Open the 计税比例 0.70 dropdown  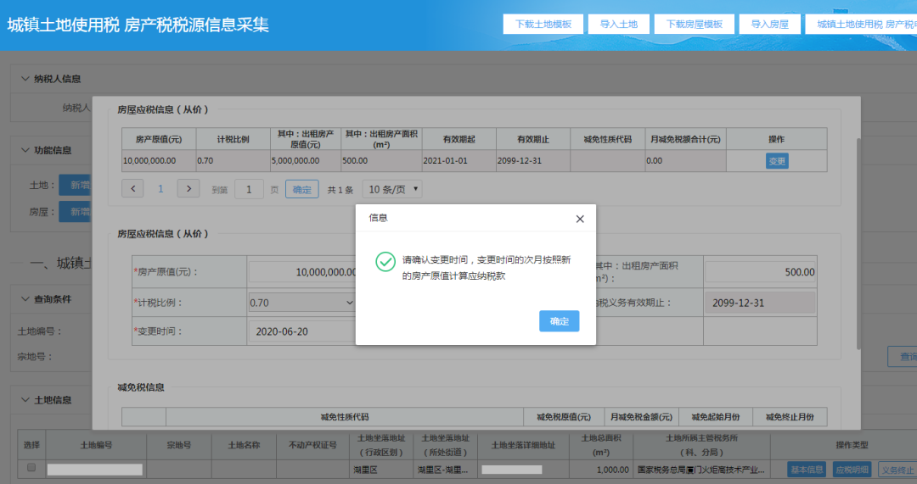coord(301,303)
